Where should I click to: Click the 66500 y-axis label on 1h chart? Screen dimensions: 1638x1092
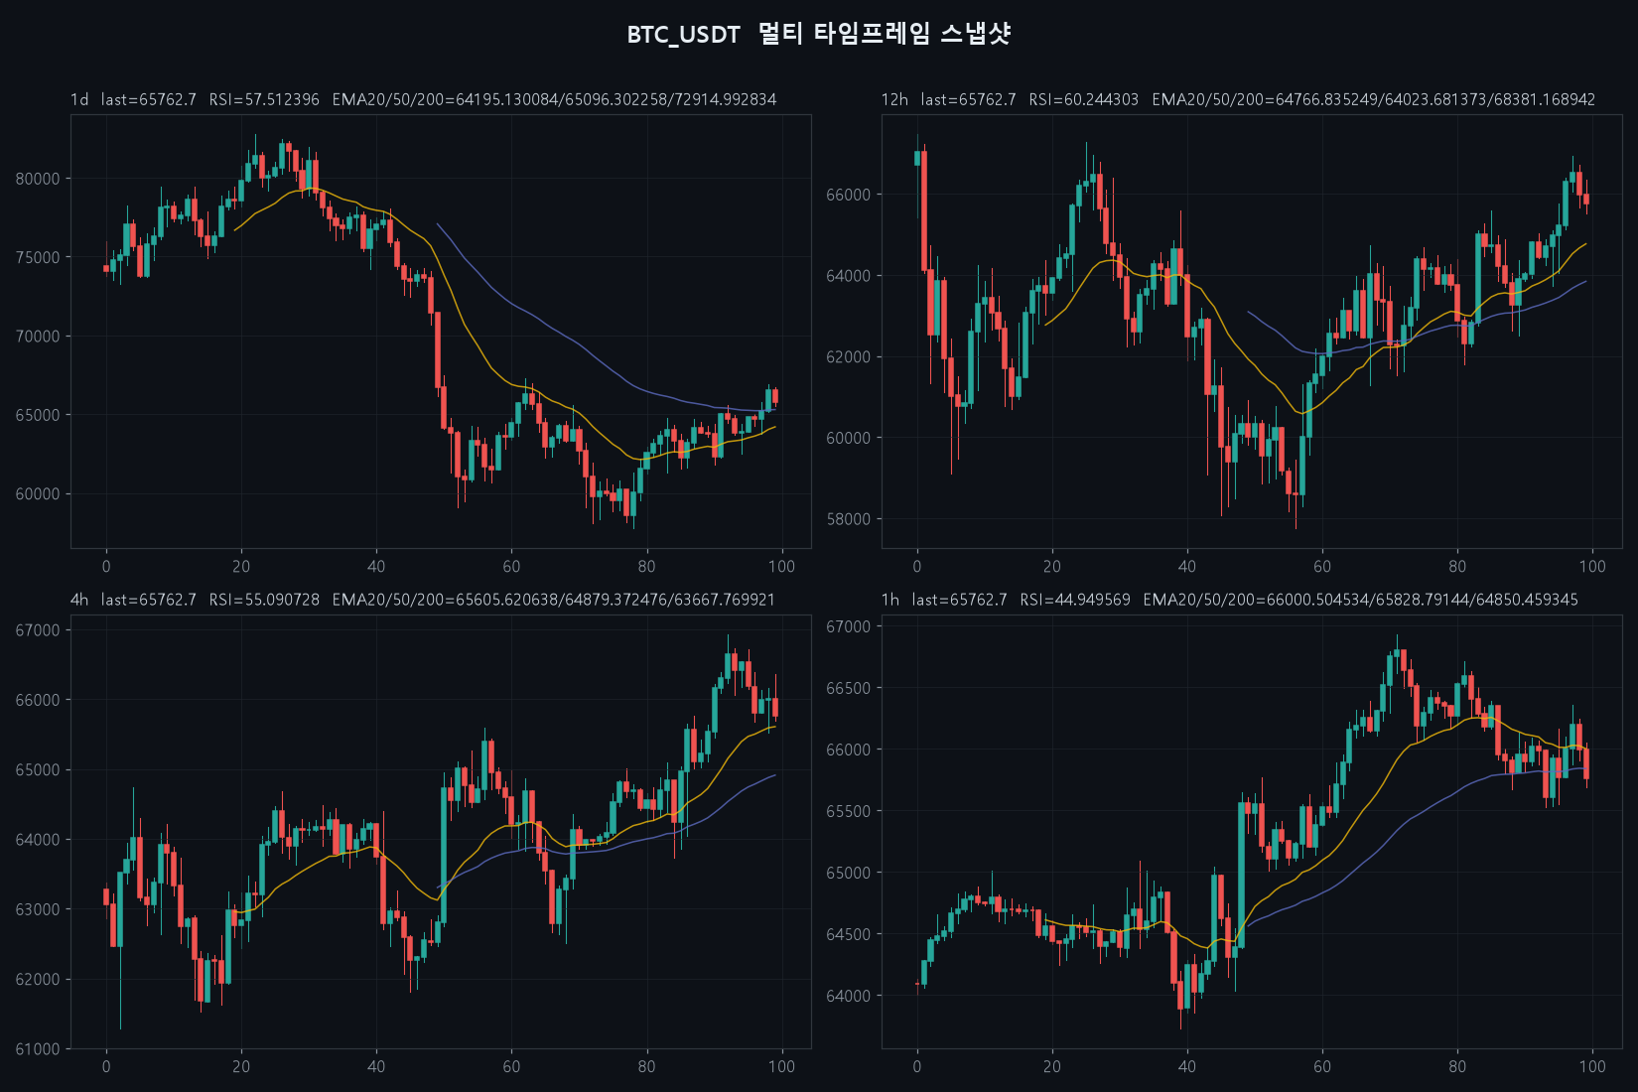849,688
